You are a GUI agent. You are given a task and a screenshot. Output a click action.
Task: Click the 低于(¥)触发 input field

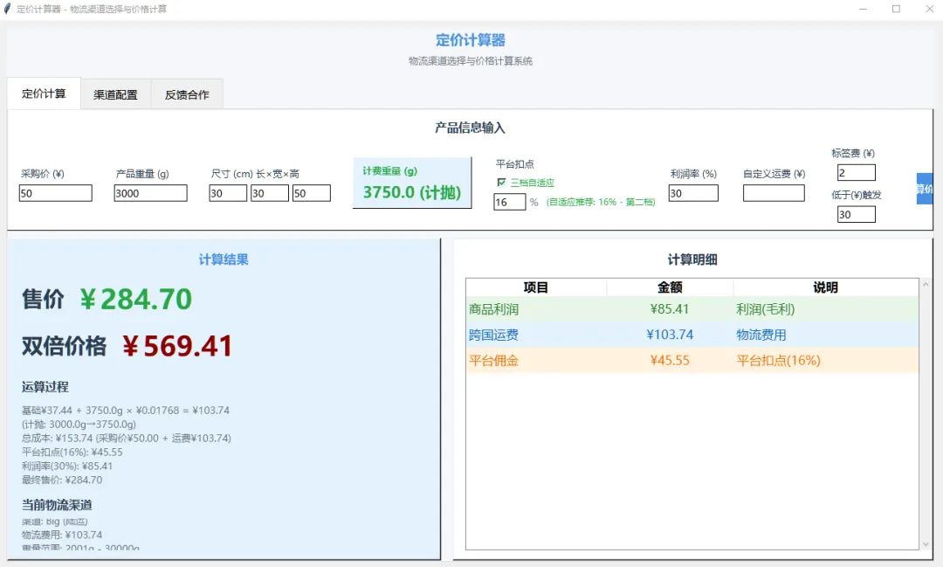click(857, 214)
